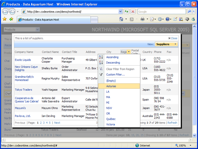Open search provider options dropdown

194,11
